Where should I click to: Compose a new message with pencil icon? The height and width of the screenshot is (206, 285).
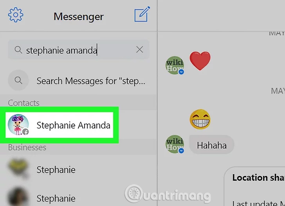[x=142, y=14]
